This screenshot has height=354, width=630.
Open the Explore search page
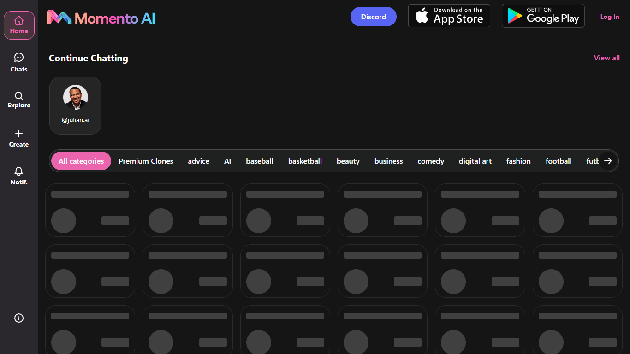[x=19, y=100]
